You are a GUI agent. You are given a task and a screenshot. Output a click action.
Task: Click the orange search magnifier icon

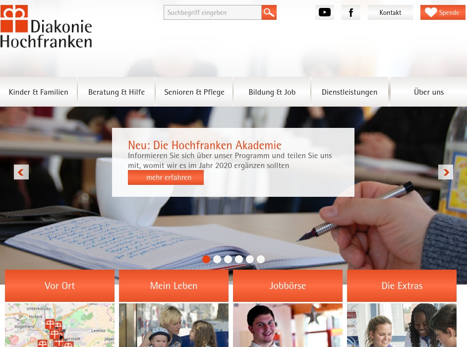point(269,12)
